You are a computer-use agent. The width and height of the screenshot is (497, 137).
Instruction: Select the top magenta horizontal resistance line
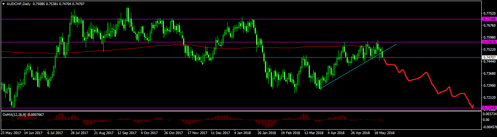click(x=241, y=19)
